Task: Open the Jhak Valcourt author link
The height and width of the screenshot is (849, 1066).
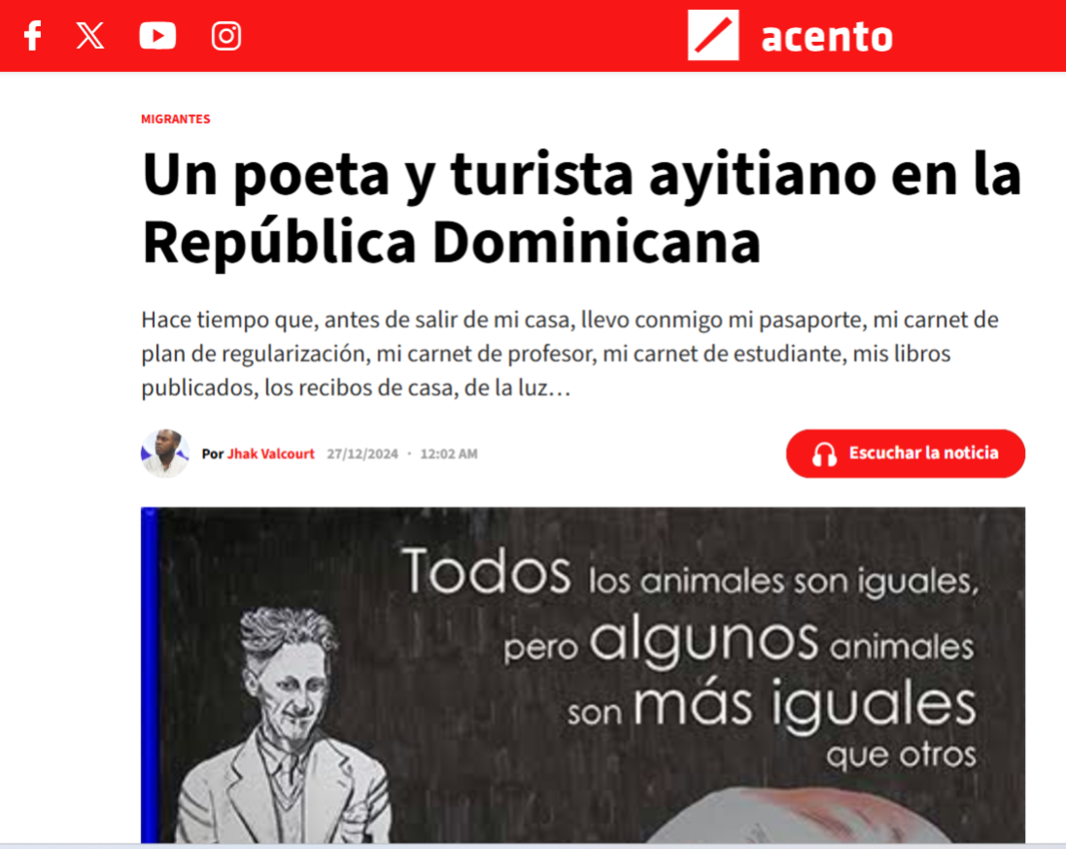Action: (x=270, y=454)
